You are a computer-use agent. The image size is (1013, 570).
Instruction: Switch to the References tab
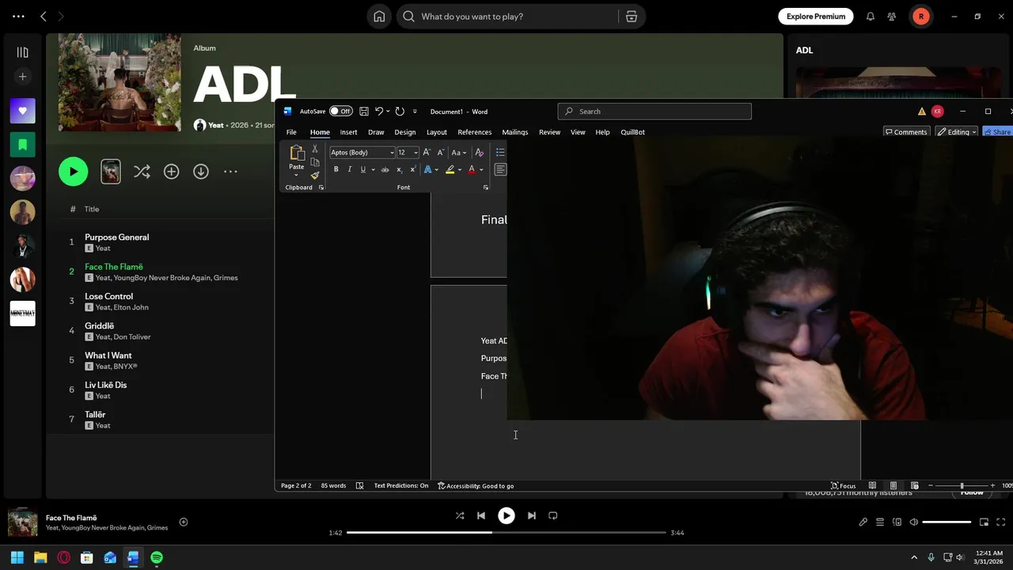[x=475, y=132]
